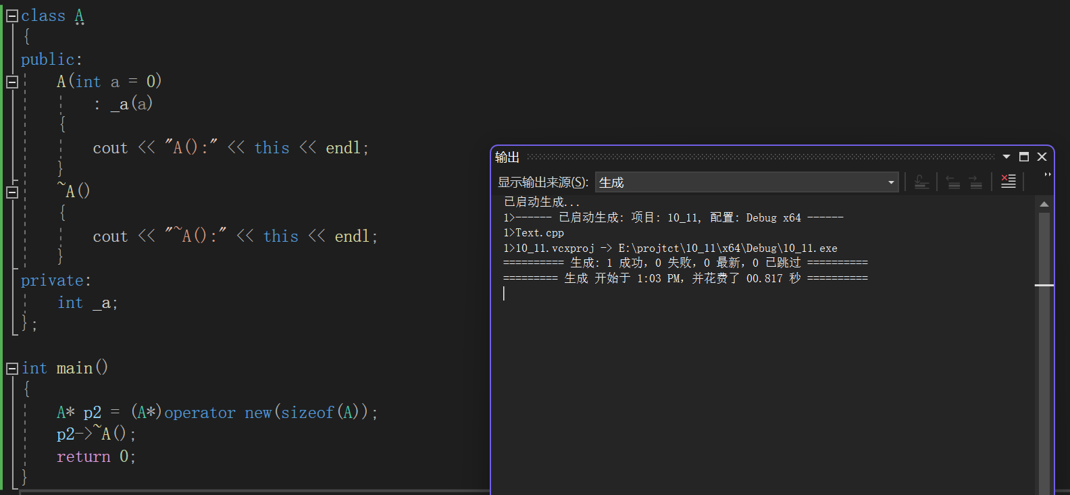Click the "public:" access specifier
This screenshot has height=495, width=1070.
[x=51, y=59]
